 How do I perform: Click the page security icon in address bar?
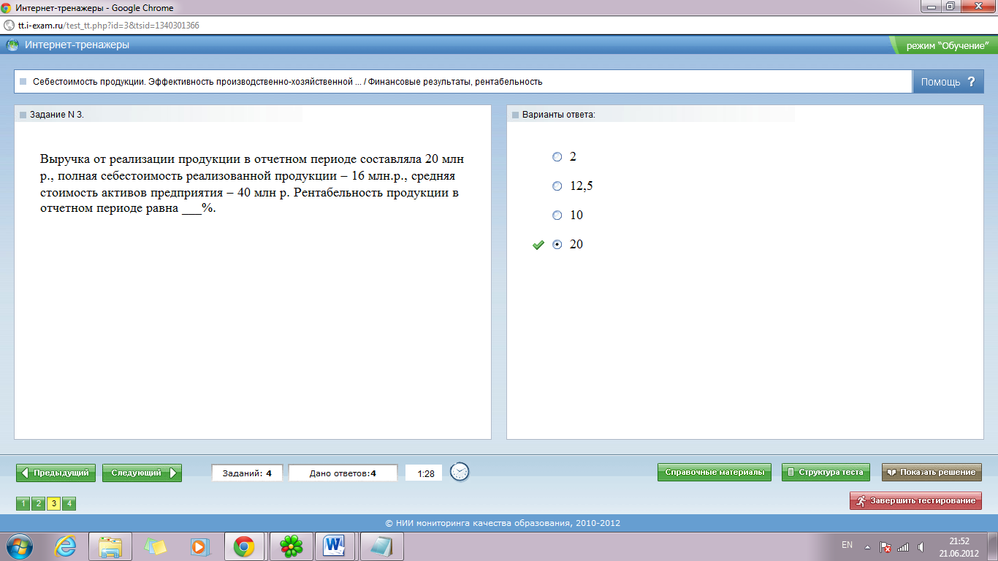click(x=9, y=25)
